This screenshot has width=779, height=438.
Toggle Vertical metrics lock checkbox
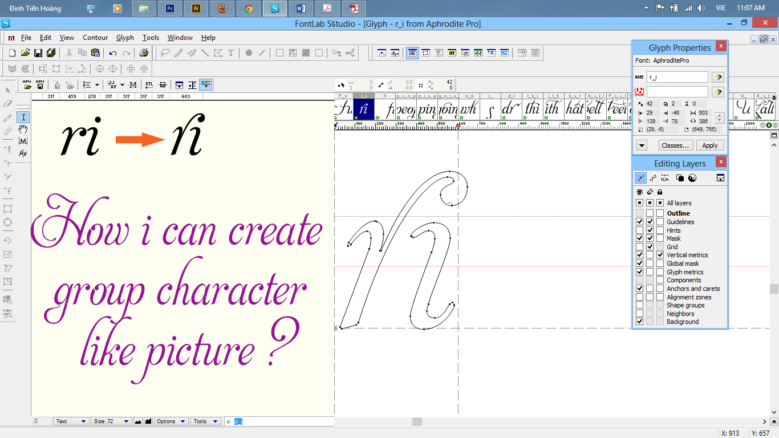coord(660,255)
